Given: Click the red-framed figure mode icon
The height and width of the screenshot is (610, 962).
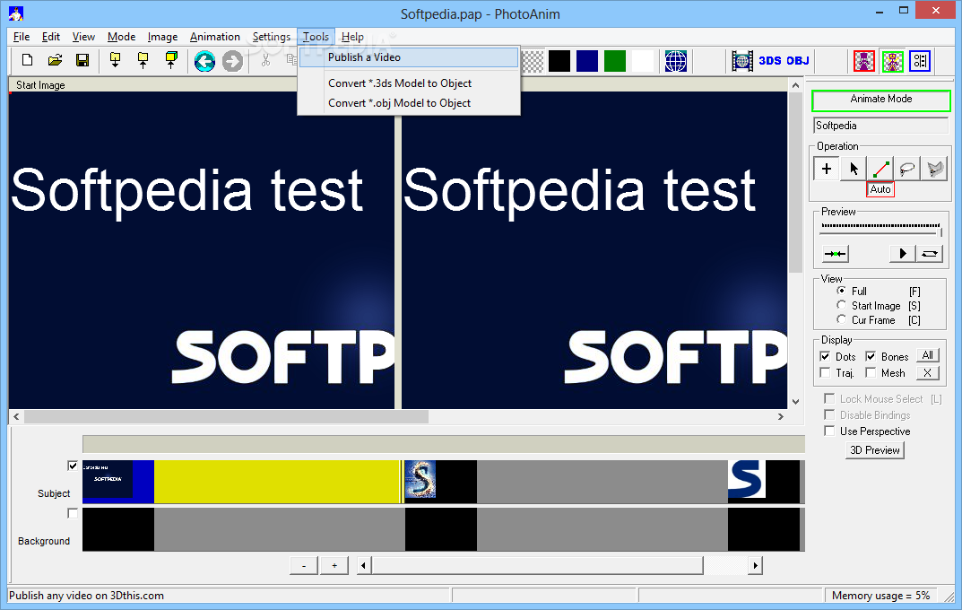Looking at the screenshot, I should (x=864, y=61).
